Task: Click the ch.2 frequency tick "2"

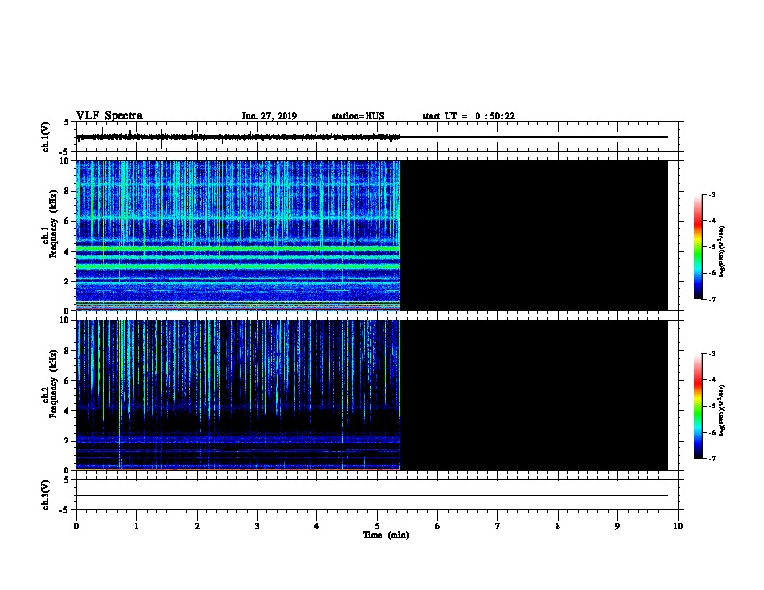Action: point(67,441)
